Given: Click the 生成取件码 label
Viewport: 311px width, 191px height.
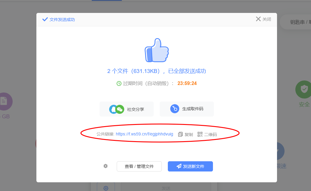Looking at the screenshot, I should point(192,109).
